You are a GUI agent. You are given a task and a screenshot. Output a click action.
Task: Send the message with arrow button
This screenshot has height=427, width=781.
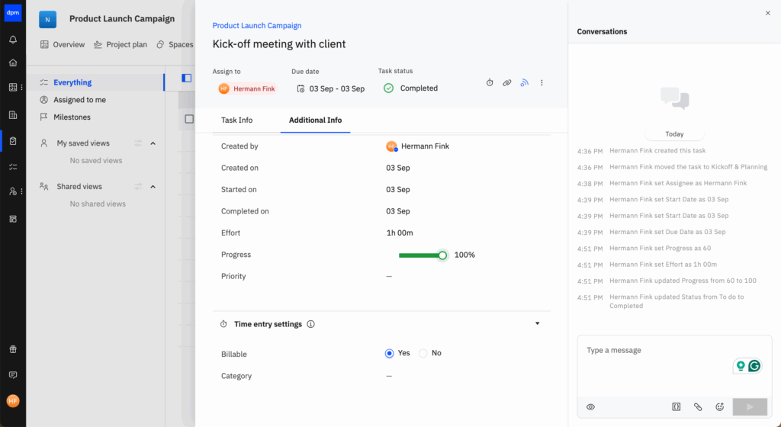click(750, 406)
